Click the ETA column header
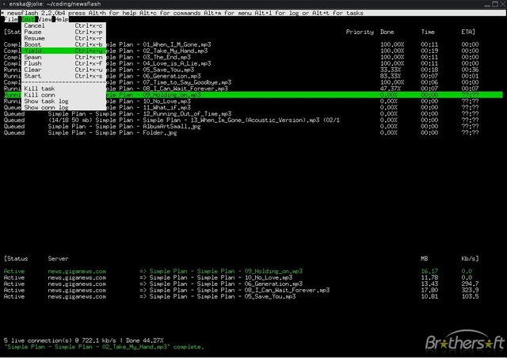The image size is (507, 358). 468,32
